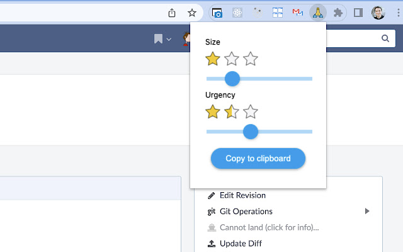Open the Extensions puzzle piece menu
The image size is (403, 252).
[338, 13]
